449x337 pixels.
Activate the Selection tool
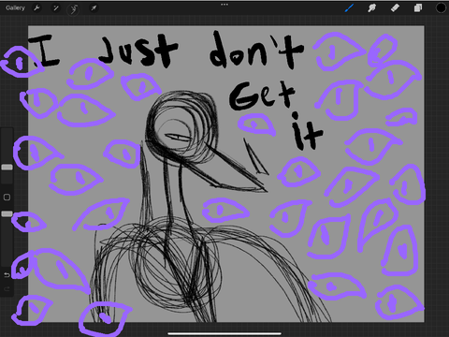point(74,9)
